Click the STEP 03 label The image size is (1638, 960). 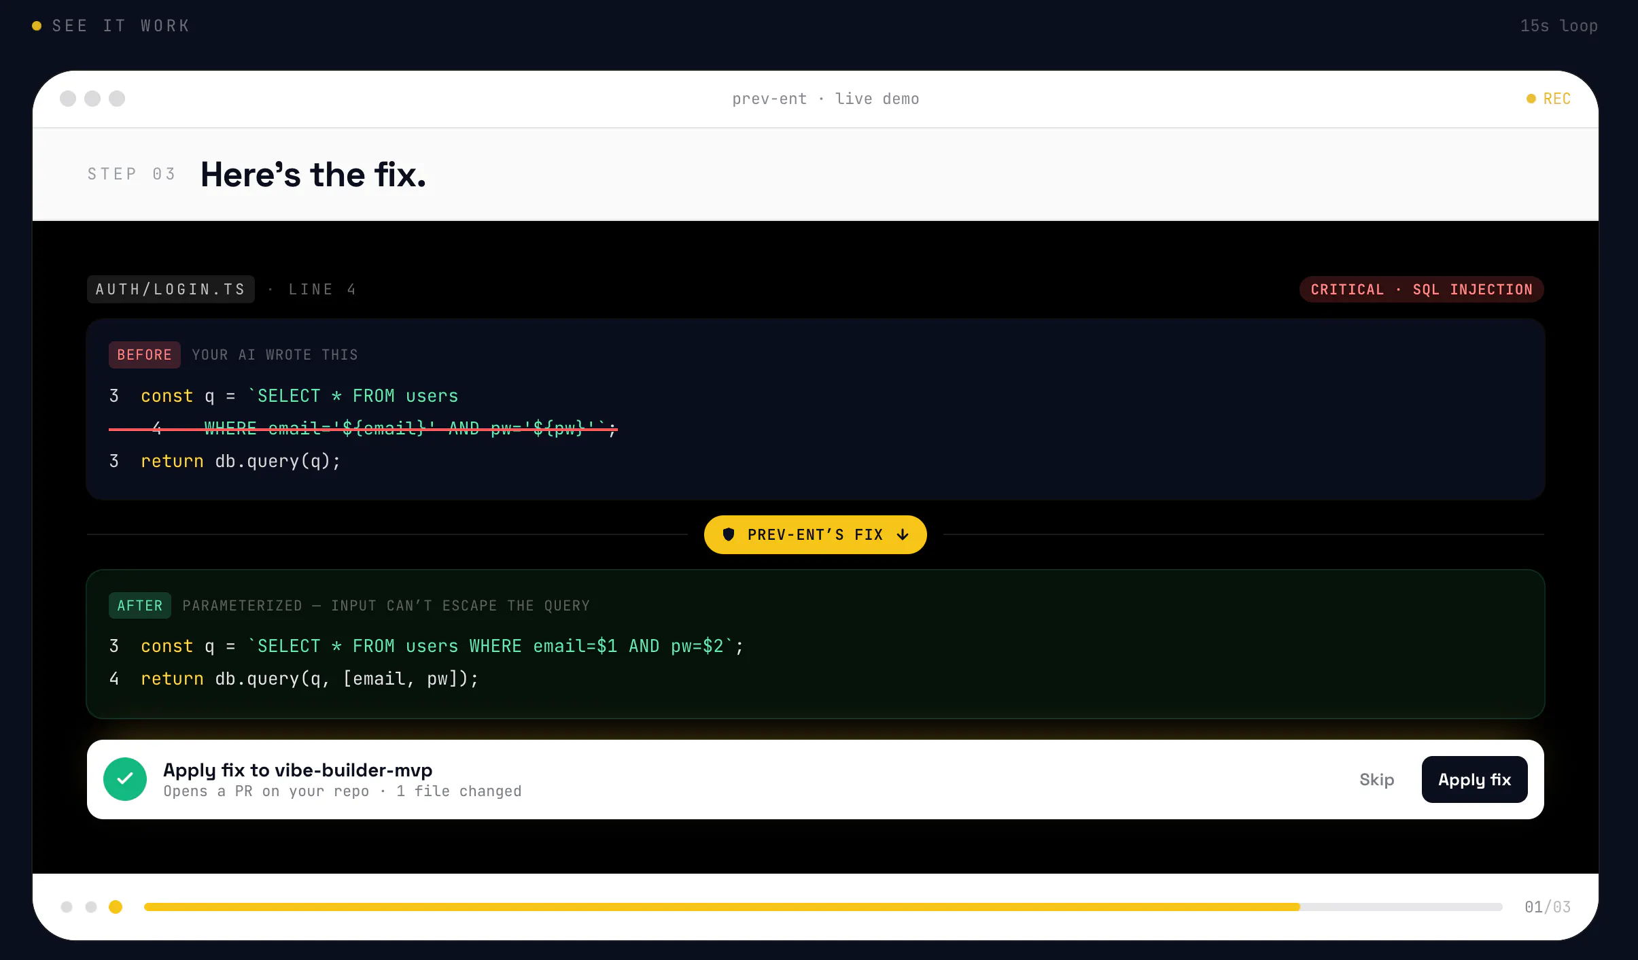131,174
